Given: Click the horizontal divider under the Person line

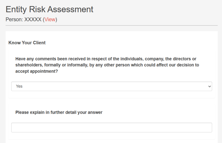Looking at the screenshot, I should point(112,26).
